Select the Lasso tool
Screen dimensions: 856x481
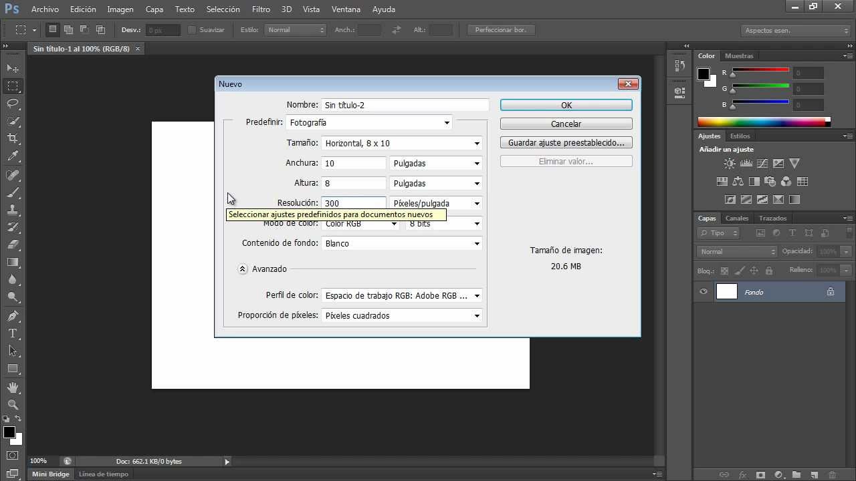pyautogui.click(x=13, y=104)
